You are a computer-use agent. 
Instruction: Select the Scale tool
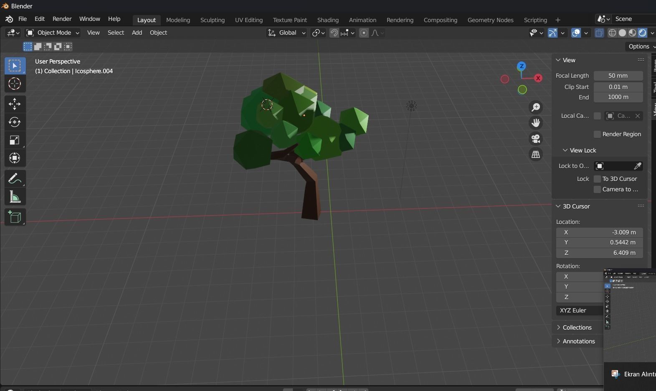[x=15, y=140]
